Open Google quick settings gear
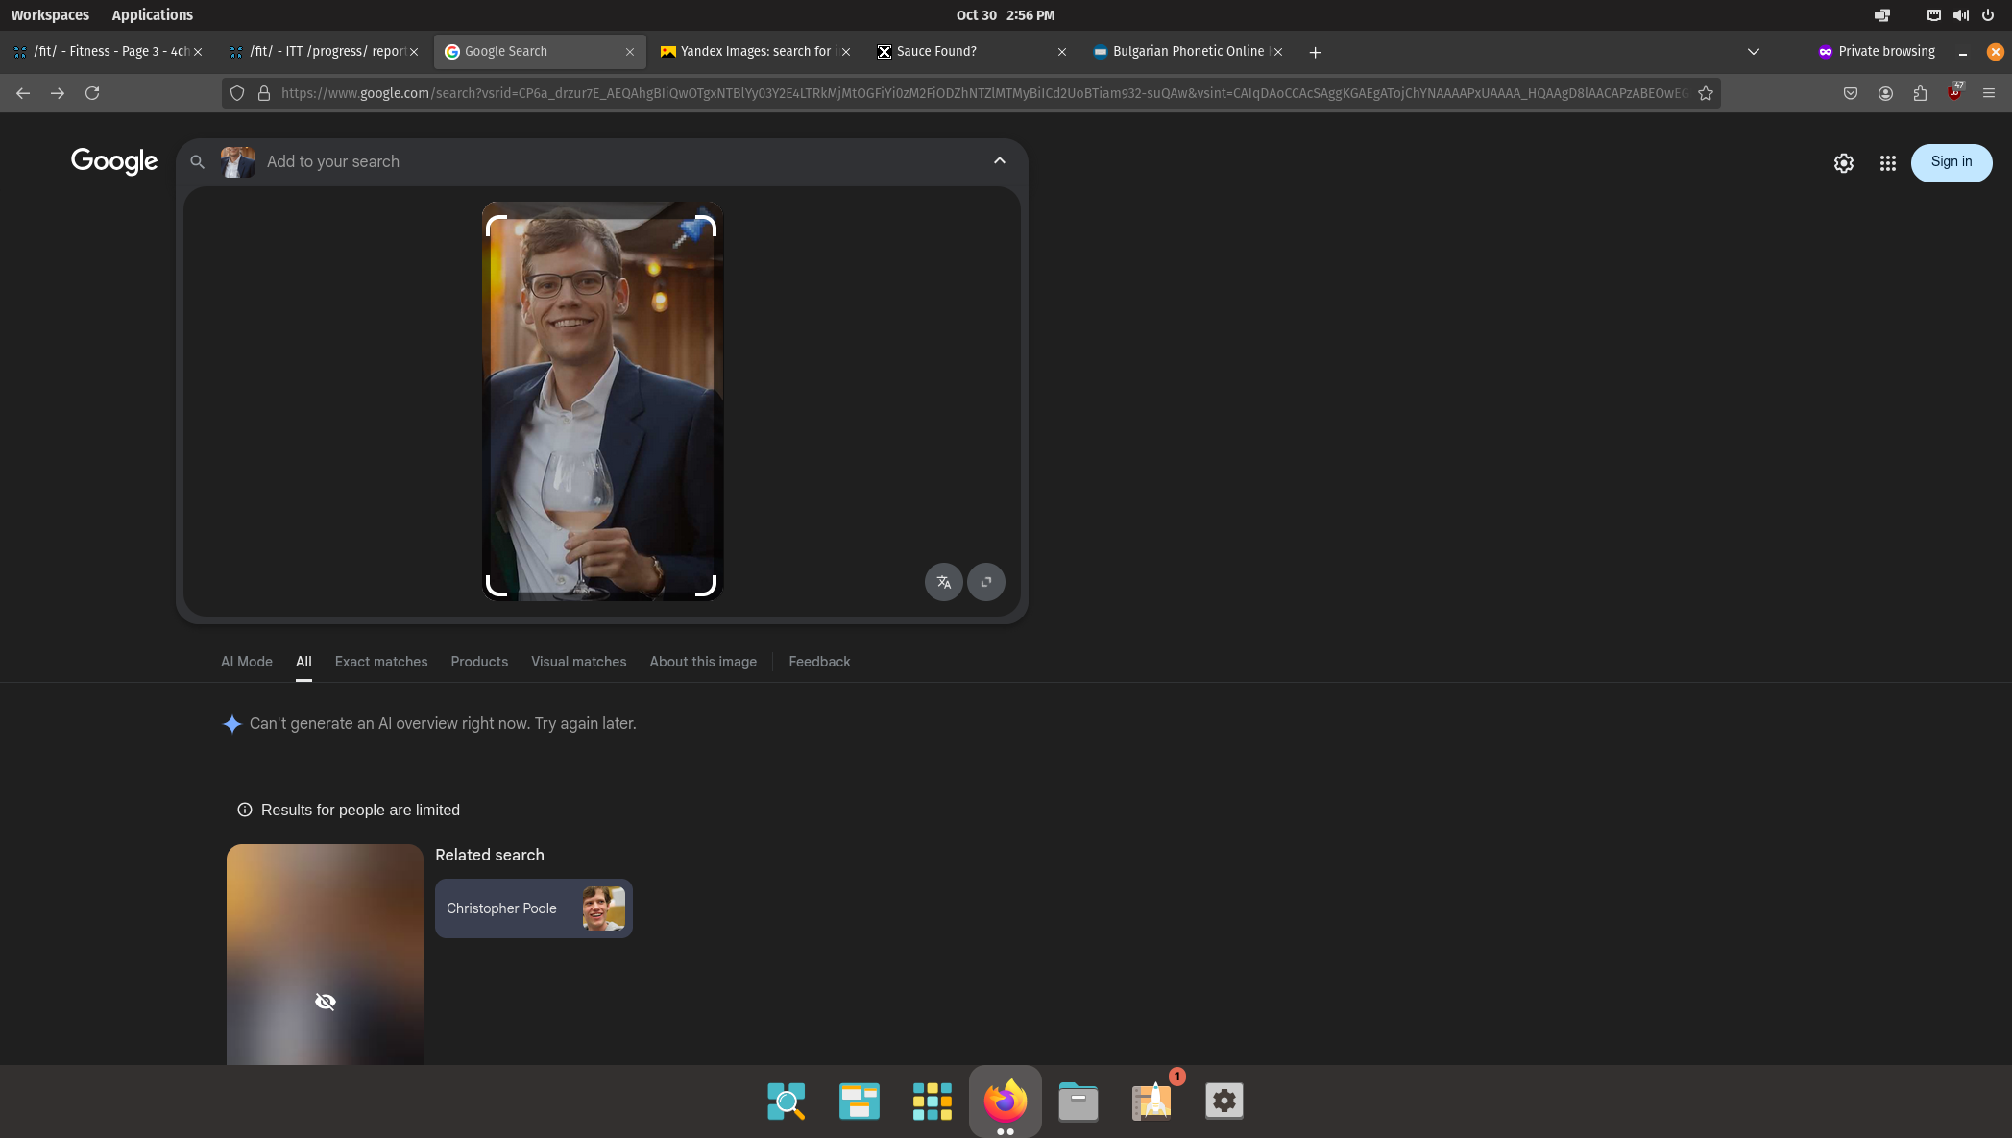 coord(1843,163)
